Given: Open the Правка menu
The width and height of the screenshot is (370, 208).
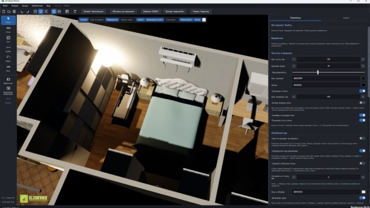Looking at the screenshot, I should point(14,6).
